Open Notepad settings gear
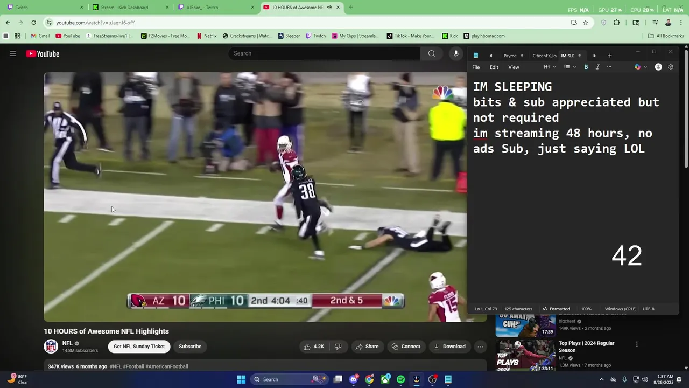 671,67
